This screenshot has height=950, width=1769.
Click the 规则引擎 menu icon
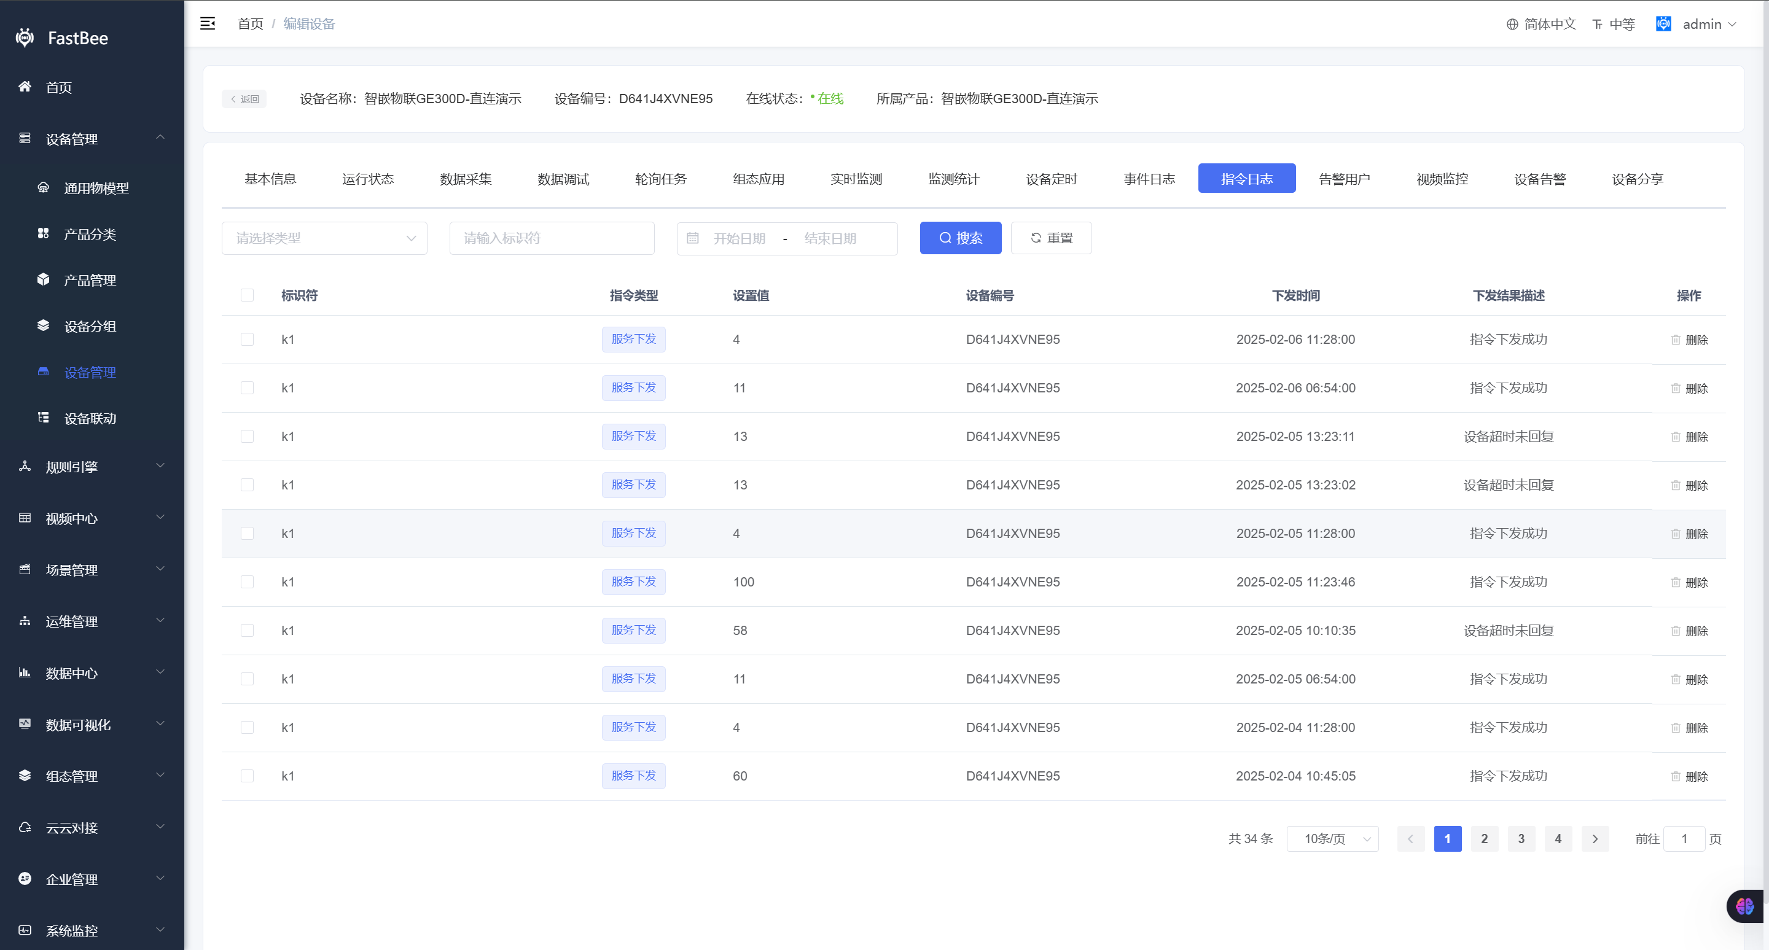[x=25, y=466]
